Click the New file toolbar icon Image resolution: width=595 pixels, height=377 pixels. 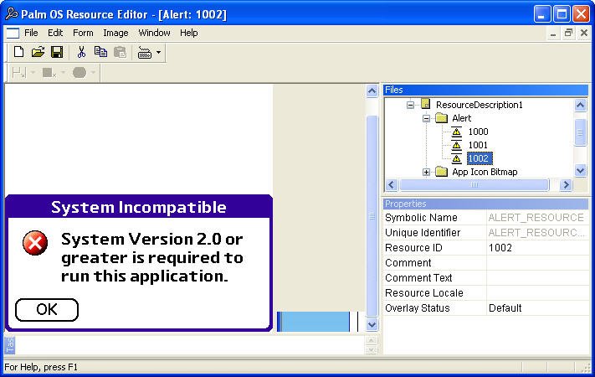(x=18, y=52)
